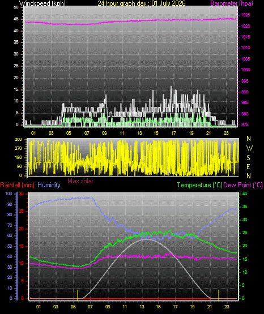The height and width of the screenshot is (314, 264).
Task: Click the 1010 barometer axis value
Action: click(x=245, y=48)
